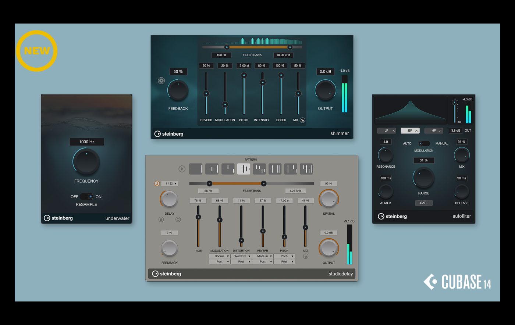
Task: Select the second studiodelay pattern
Action: [x=212, y=169]
